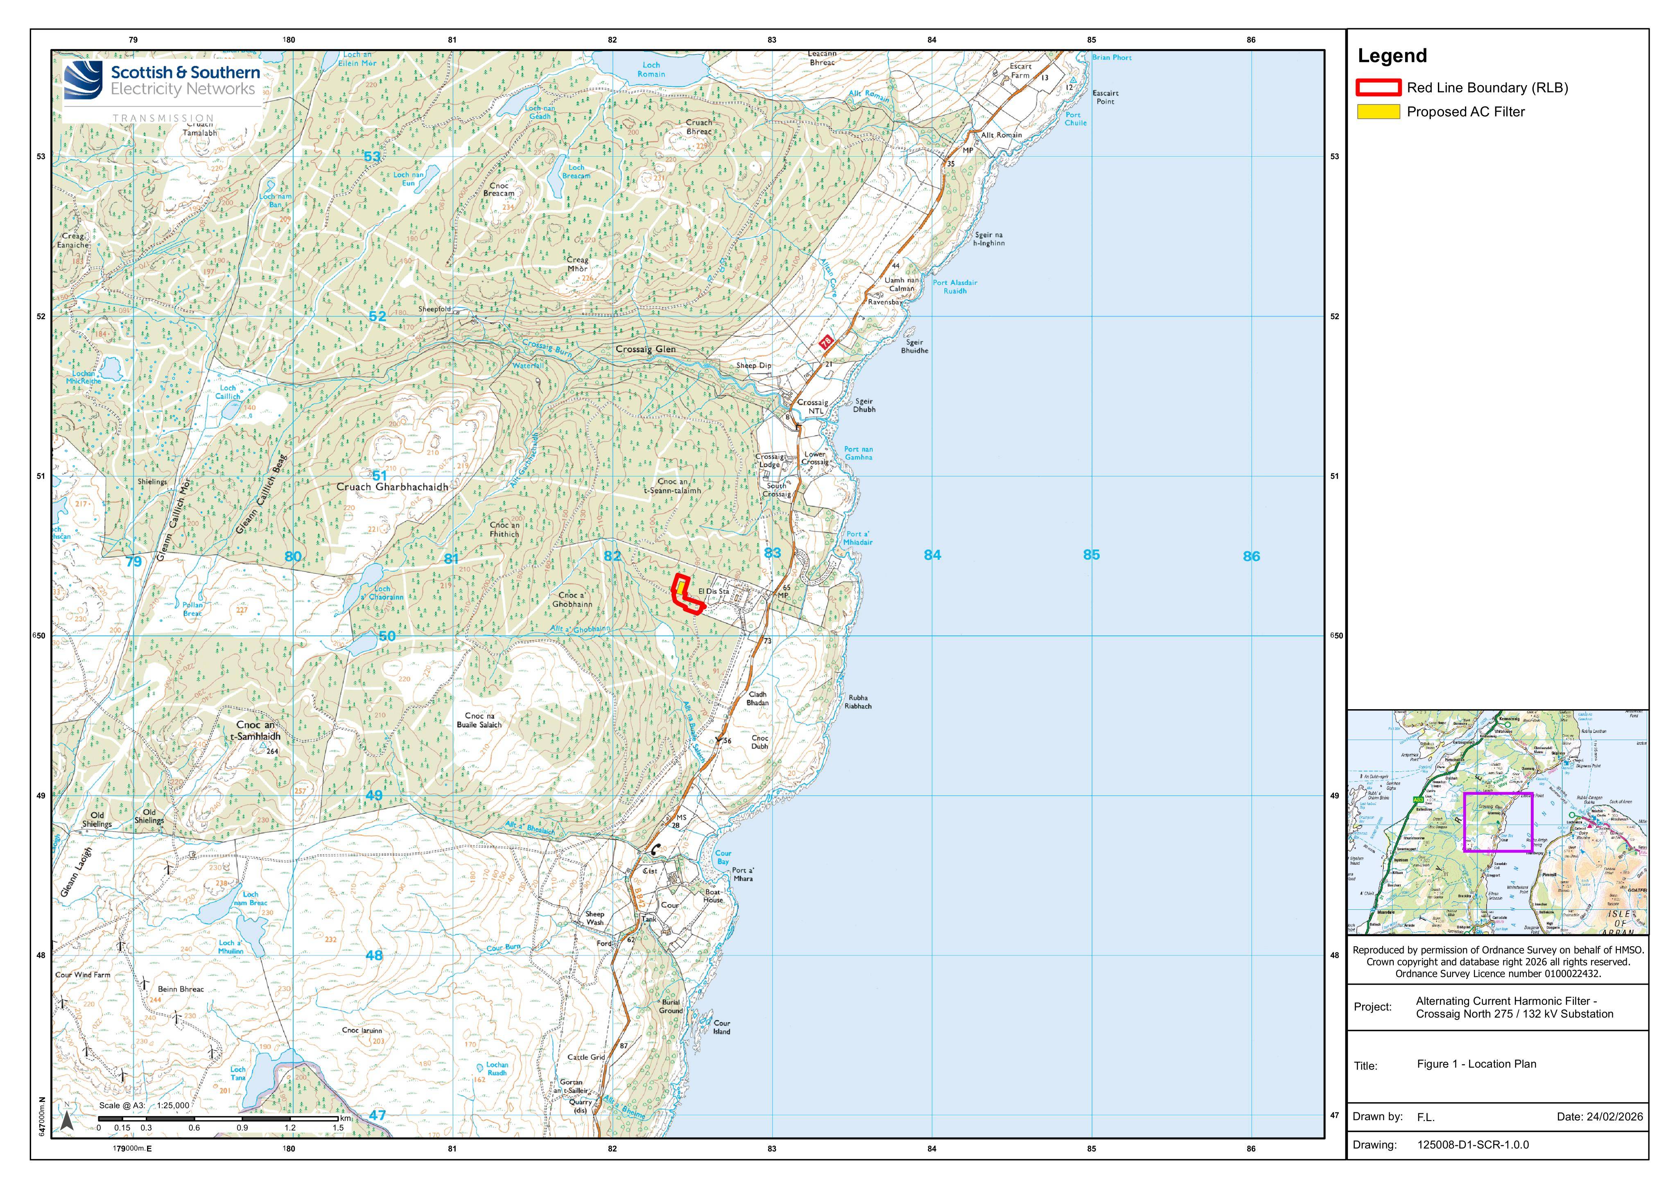Select the Red Line Boundary legend swatch
Viewport: 1677px width, 1187px height.
pyautogui.click(x=1378, y=88)
